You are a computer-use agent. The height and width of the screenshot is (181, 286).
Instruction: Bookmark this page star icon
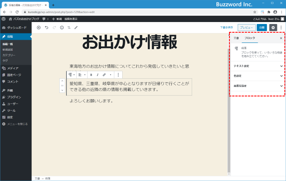tap(255, 12)
